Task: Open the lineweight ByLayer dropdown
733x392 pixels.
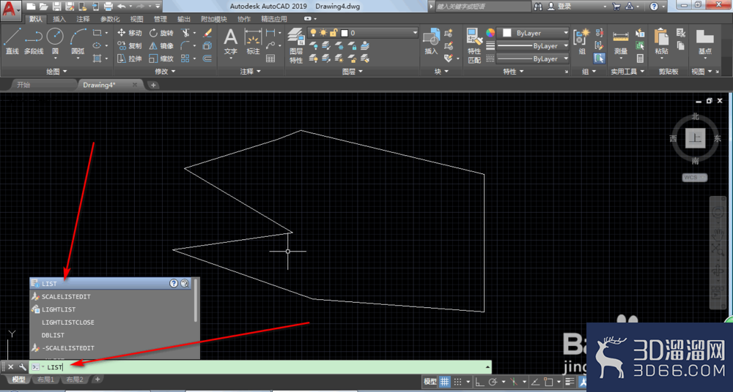Action: click(x=533, y=46)
